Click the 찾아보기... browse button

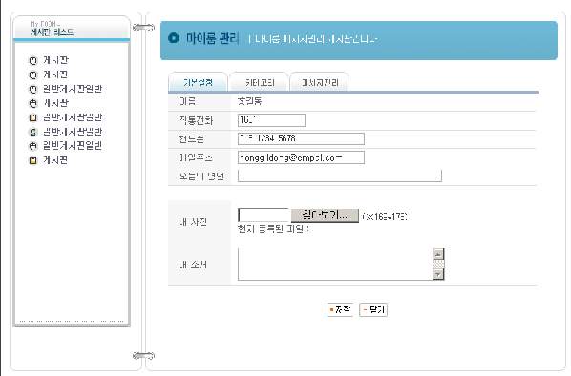click(325, 216)
